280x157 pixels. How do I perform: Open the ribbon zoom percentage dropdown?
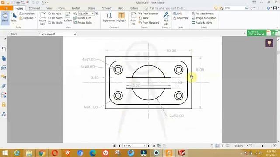(93, 14)
